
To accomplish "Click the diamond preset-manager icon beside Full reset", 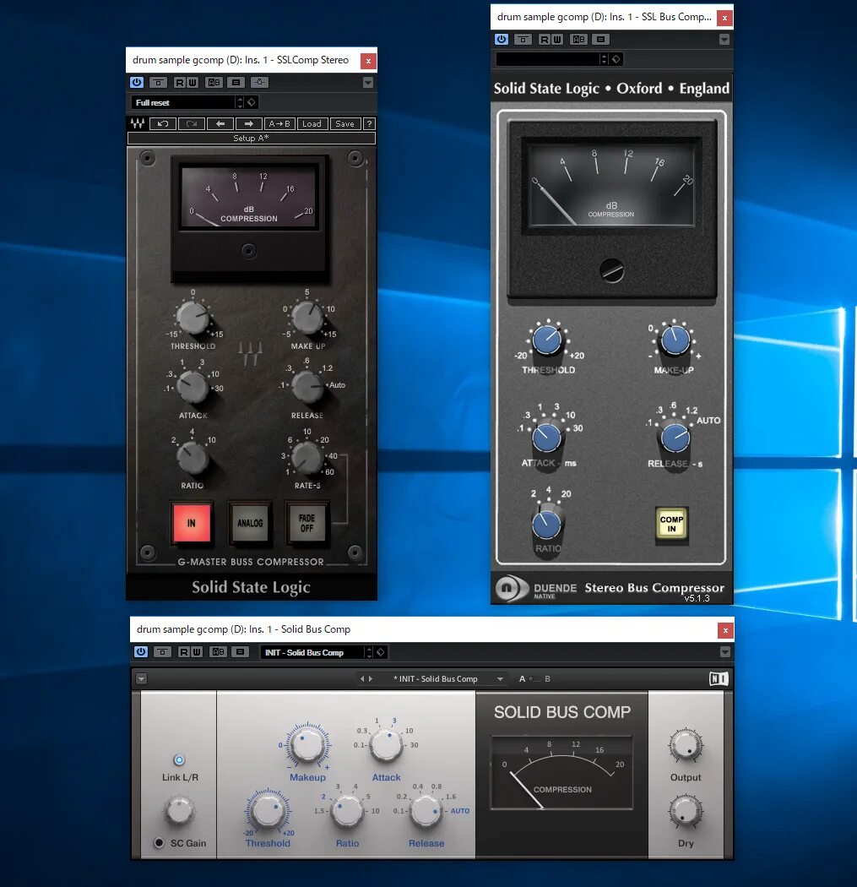I will 252,102.
